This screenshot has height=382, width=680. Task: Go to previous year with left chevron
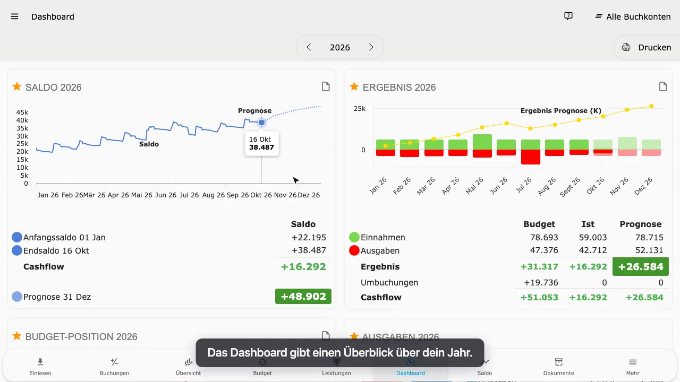point(309,47)
